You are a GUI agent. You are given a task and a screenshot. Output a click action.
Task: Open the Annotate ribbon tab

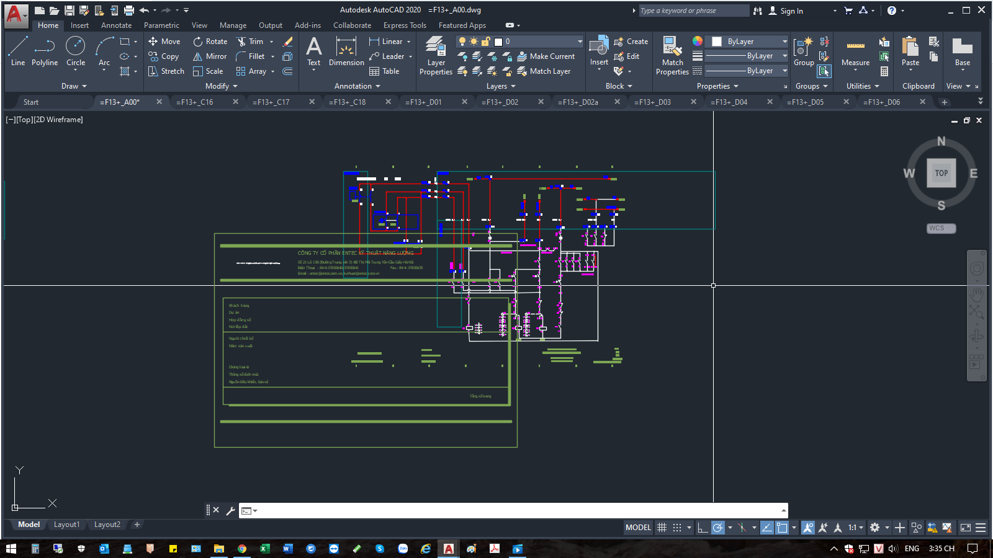[116, 25]
